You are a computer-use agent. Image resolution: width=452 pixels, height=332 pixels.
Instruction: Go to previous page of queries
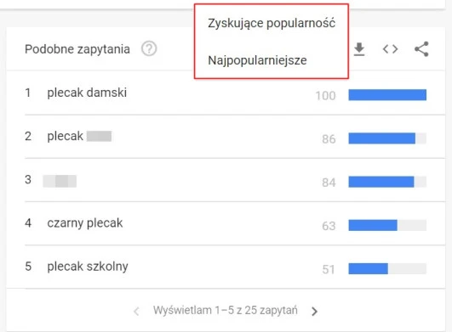137,311
